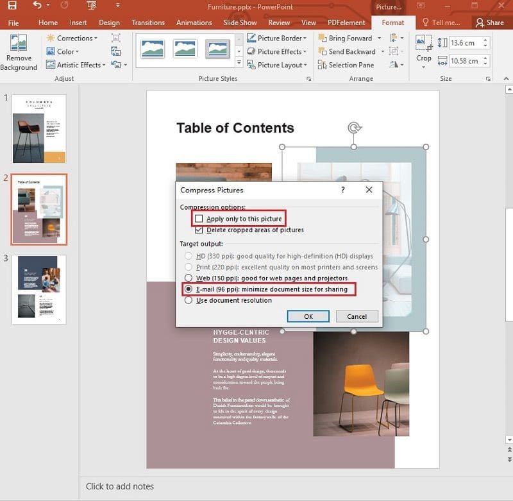Open the File tab
This screenshot has width=513, height=501.
click(x=13, y=23)
